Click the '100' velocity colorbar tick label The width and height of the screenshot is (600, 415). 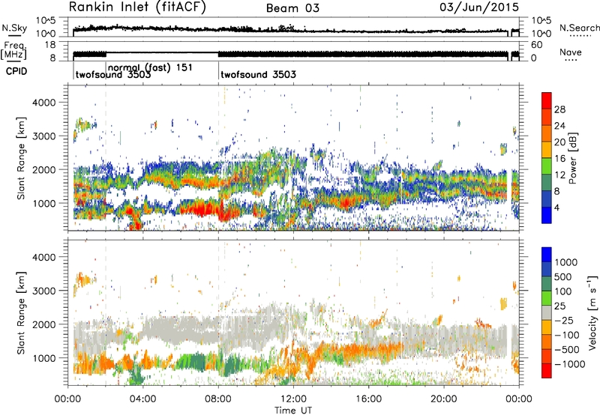pos(563,291)
